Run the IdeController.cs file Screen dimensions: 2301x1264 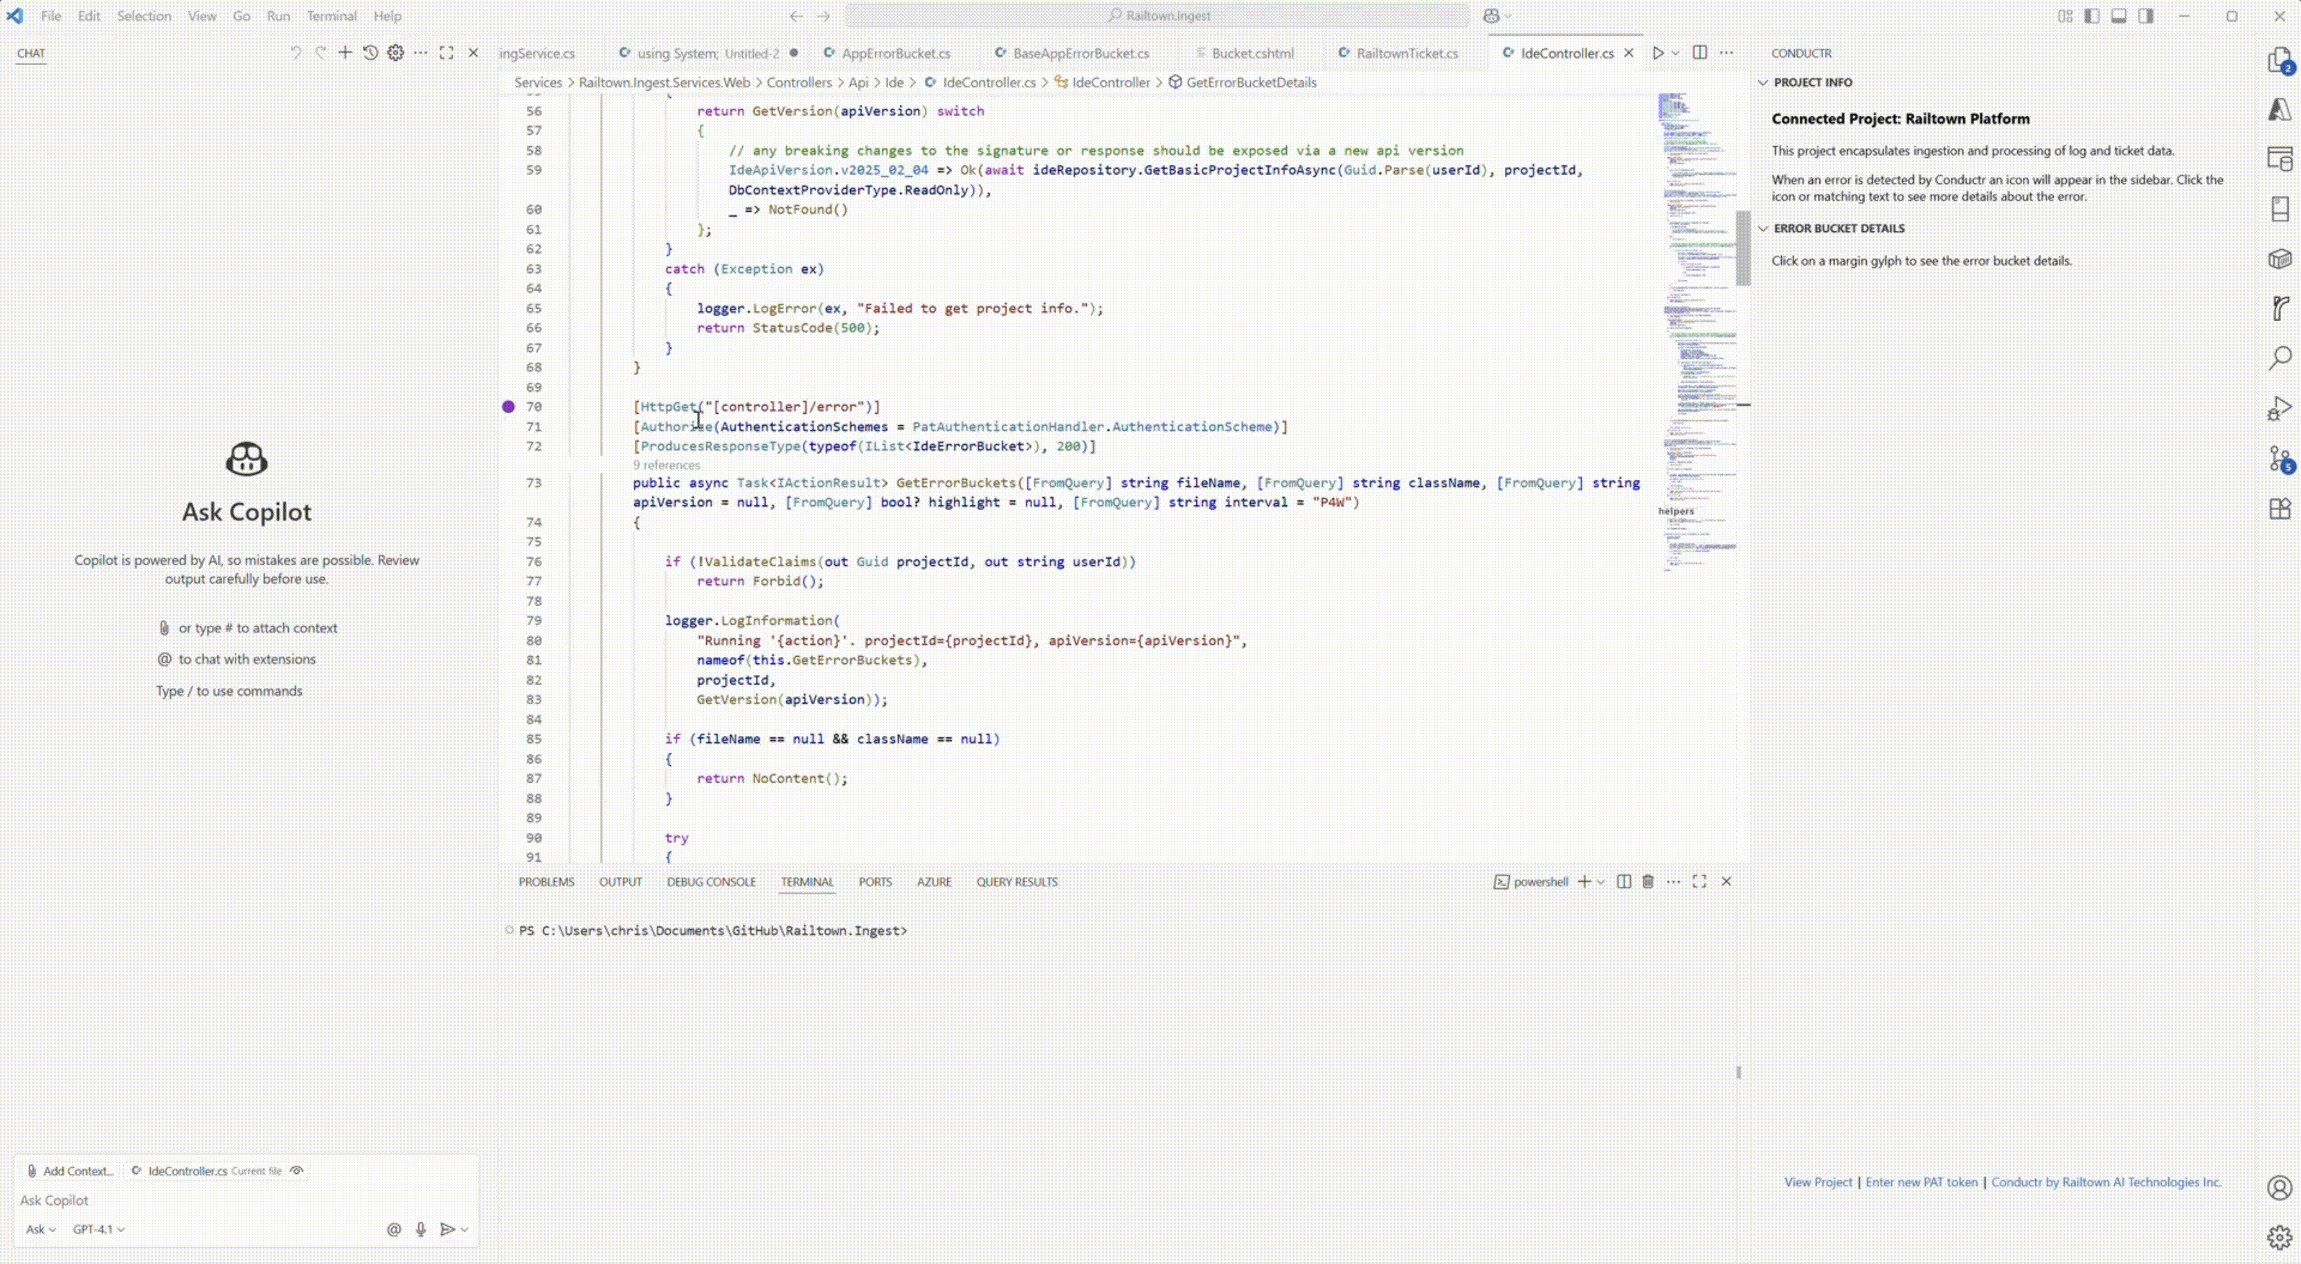(1658, 53)
